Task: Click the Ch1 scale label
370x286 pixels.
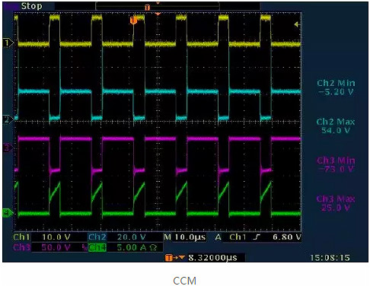Action: click(21, 237)
